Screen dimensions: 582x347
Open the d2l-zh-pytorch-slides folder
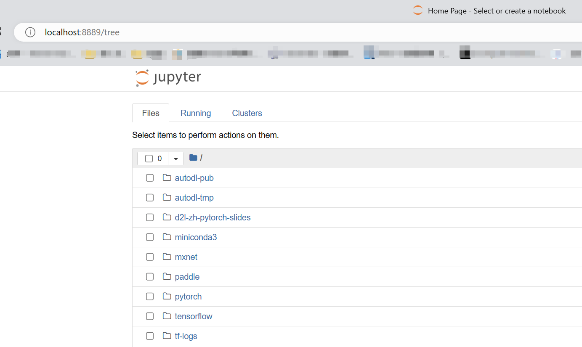(213, 217)
